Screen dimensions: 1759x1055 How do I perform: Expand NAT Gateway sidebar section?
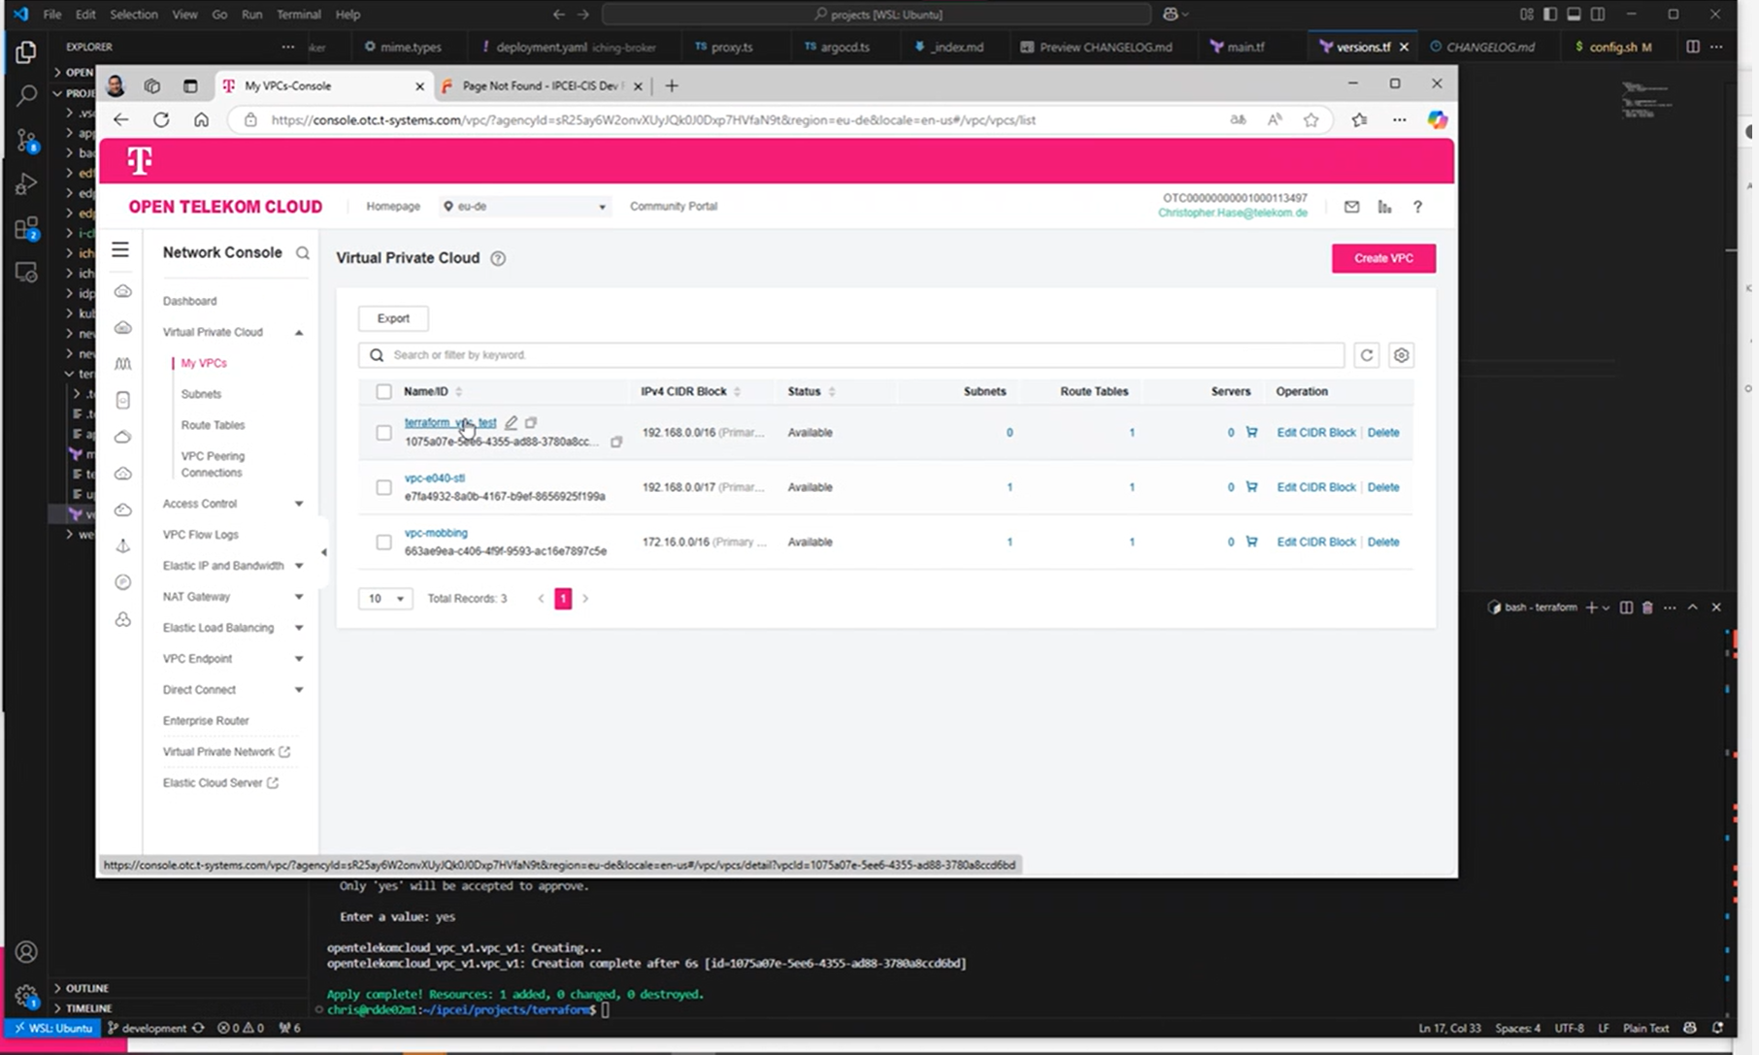299,597
